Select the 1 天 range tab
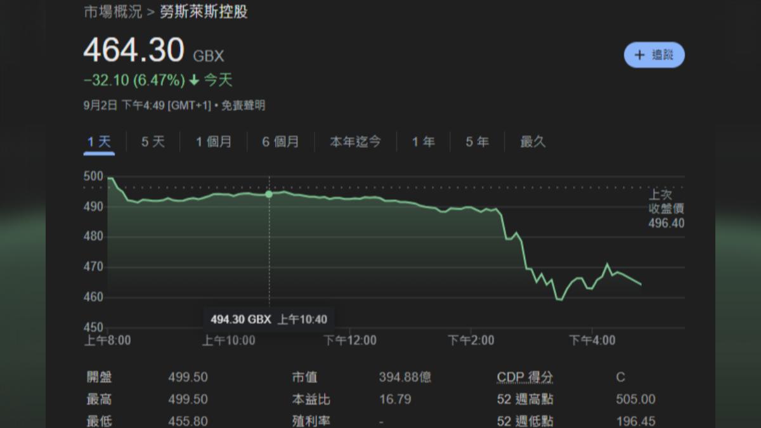This screenshot has width=761, height=428. click(x=99, y=142)
